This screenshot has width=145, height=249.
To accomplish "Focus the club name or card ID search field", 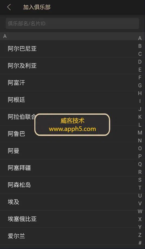I will click(72, 23).
